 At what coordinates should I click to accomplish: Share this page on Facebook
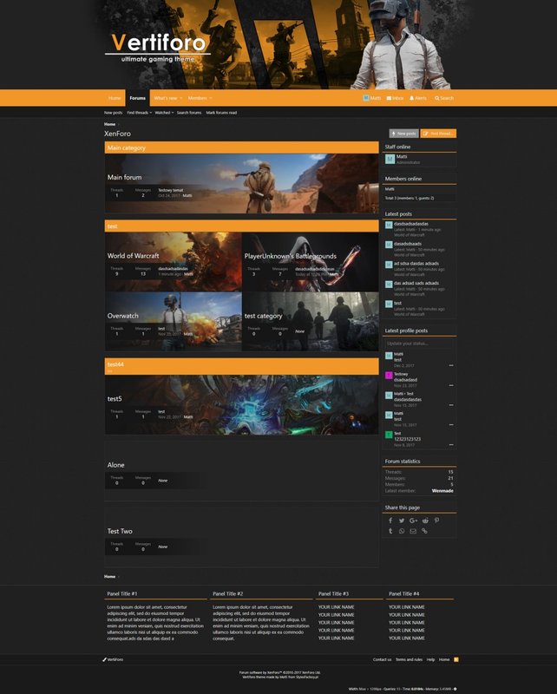tap(390, 520)
